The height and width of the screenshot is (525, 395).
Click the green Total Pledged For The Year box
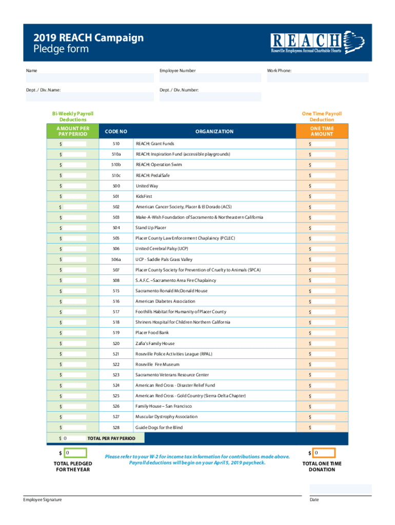point(75,453)
